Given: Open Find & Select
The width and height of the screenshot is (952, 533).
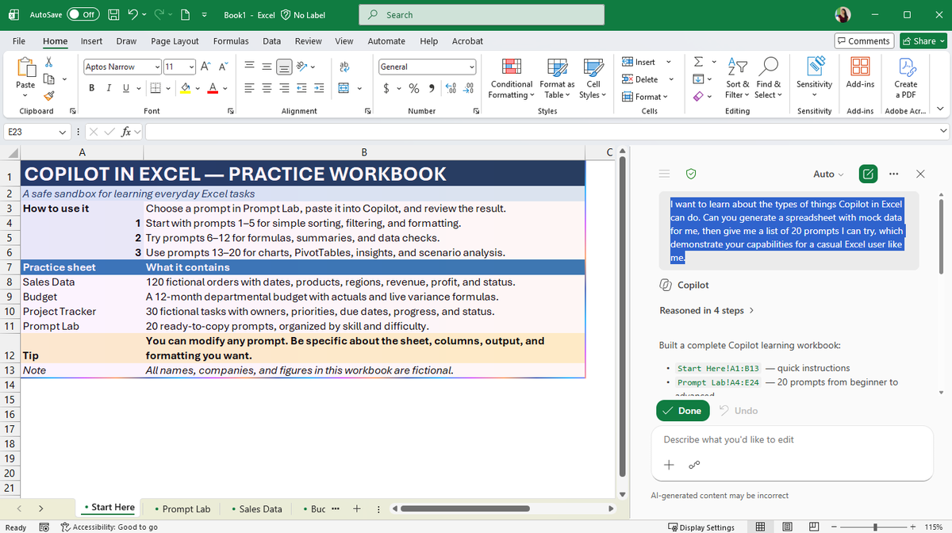Looking at the screenshot, I should coord(768,79).
